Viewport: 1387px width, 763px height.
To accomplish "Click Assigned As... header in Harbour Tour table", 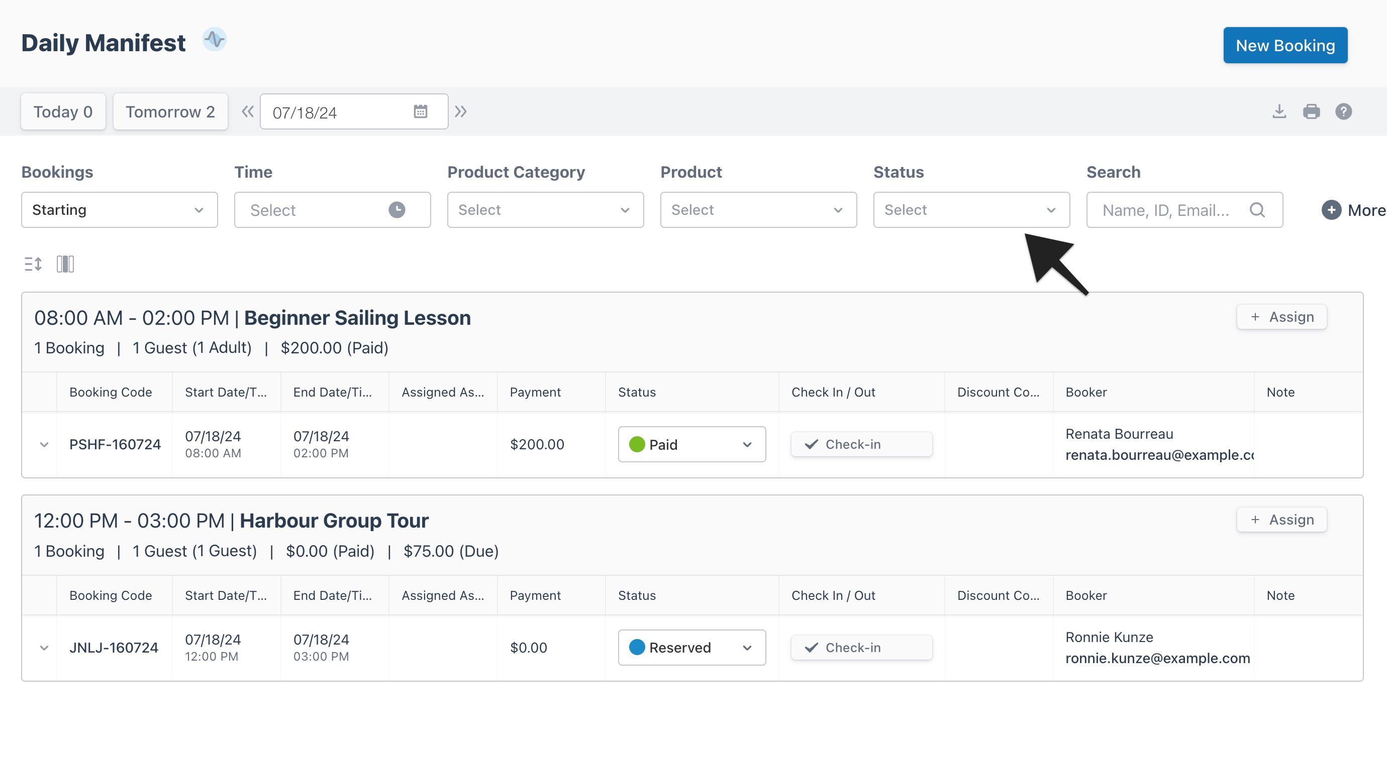I will click(x=443, y=595).
